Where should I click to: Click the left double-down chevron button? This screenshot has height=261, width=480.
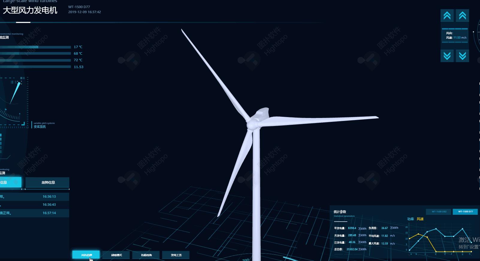pyautogui.click(x=447, y=56)
